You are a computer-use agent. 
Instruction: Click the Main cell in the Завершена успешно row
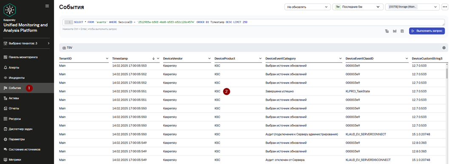(x=62, y=91)
